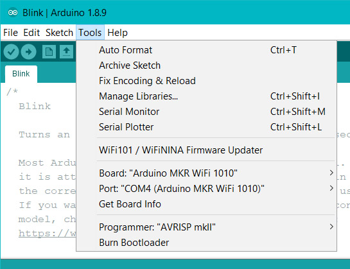Viewport: 350px width, 269px height.
Task: Click "it is att" line in editor
Action: click(x=47, y=177)
